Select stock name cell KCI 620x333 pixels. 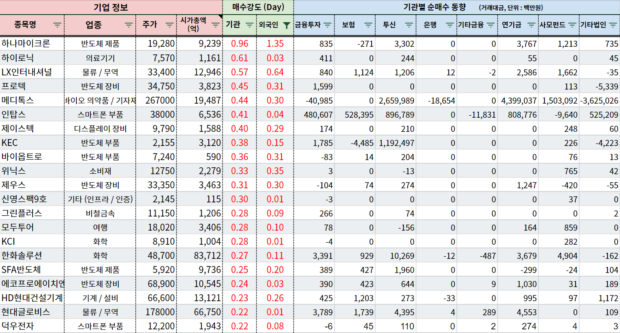pyautogui.click(x=32, y=241)
